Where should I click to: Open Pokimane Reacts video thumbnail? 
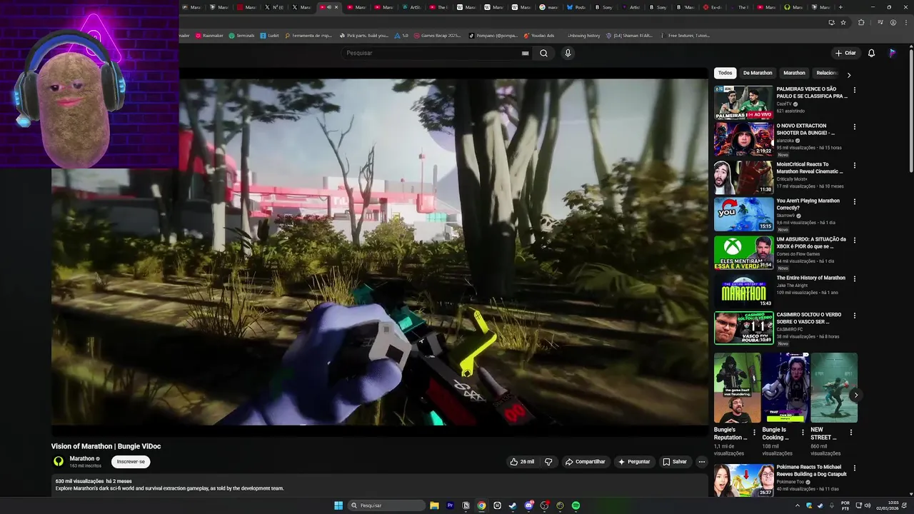tap(743, 480)
